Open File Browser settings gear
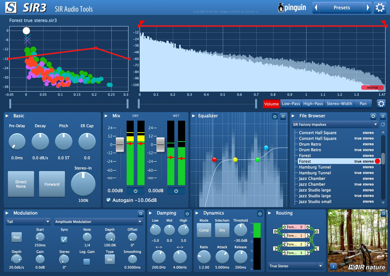The height and width of the screenshot is (276, 390). 373,116
